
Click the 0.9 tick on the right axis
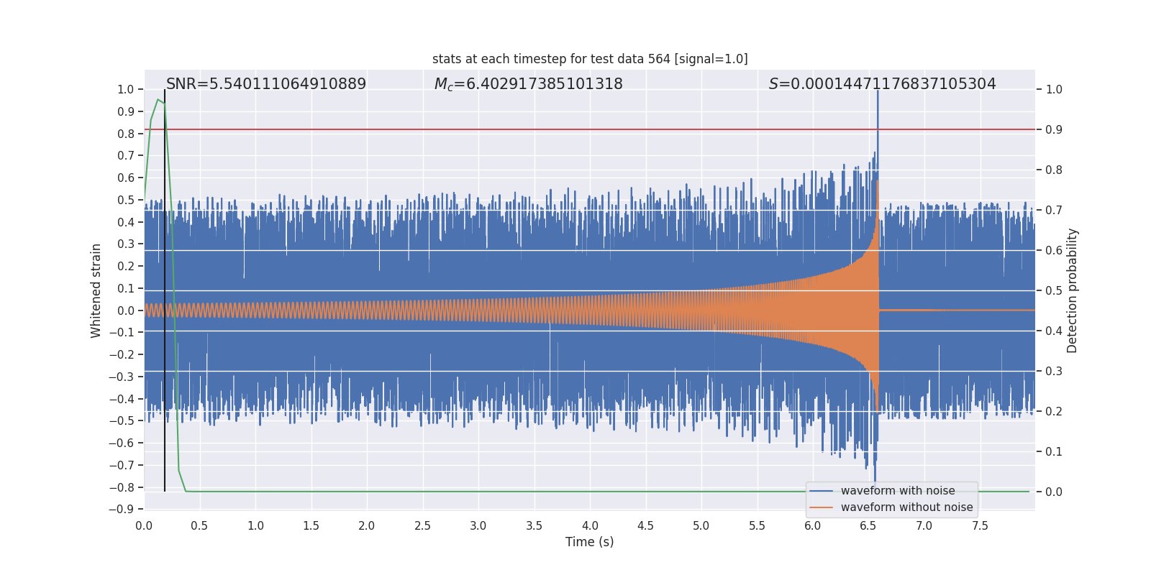pyautogui.click(x=1054, y=130)
